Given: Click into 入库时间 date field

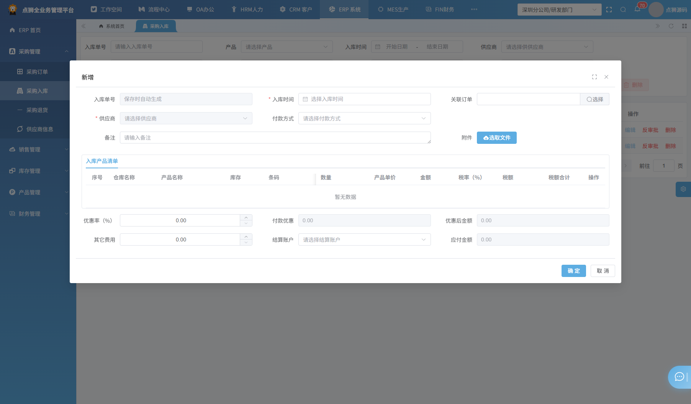Looking at the screenshot, I should [x=365, y=99].
